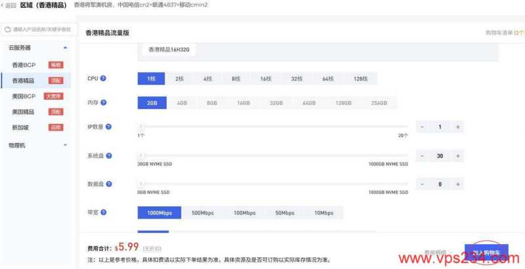This screenshot has height=269, width=525.
Task: Click the help icon beside 系统盘
Action: (x=108, y=155)
